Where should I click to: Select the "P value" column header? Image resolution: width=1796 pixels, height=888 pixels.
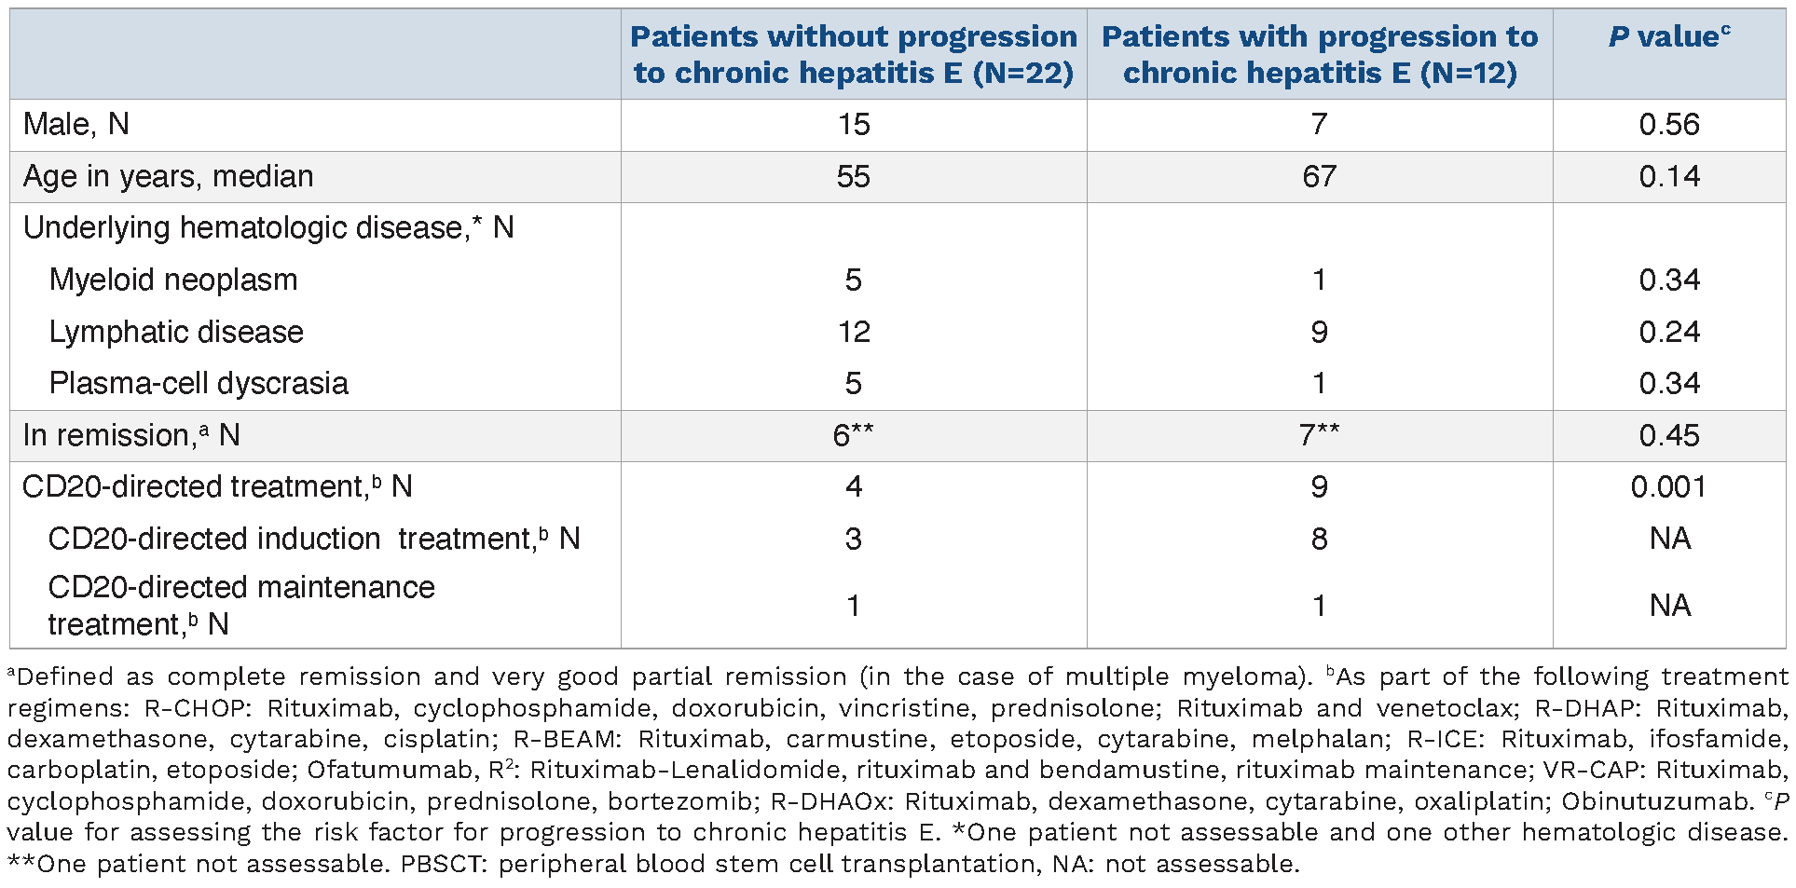click(x=1668, y=37)
